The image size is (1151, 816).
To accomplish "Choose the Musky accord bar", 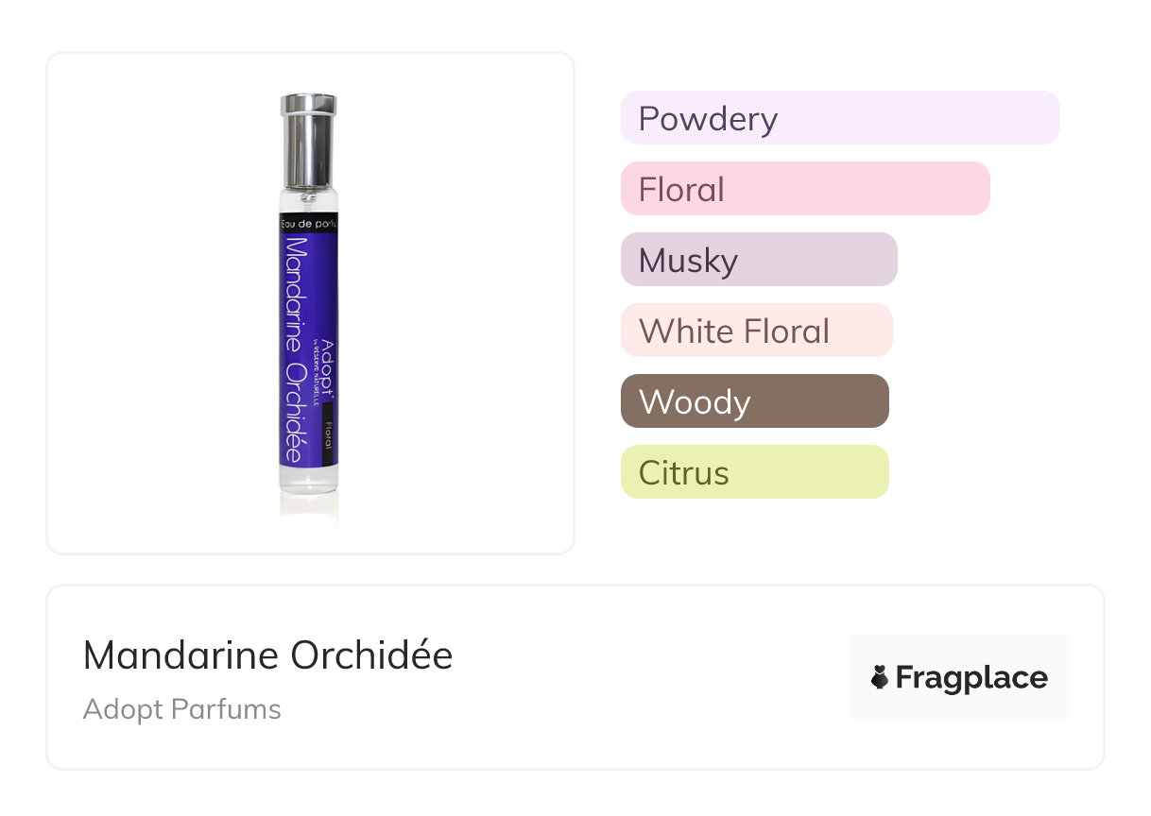I will pos(758,260).
